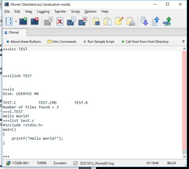Open the File menu

(x=7, y=11)
